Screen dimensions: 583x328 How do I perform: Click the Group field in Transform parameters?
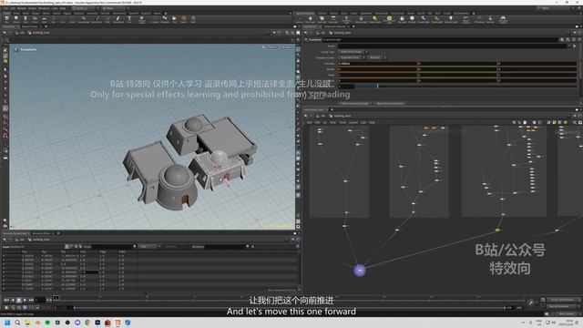pyautogui.click(x=452, y=46)
